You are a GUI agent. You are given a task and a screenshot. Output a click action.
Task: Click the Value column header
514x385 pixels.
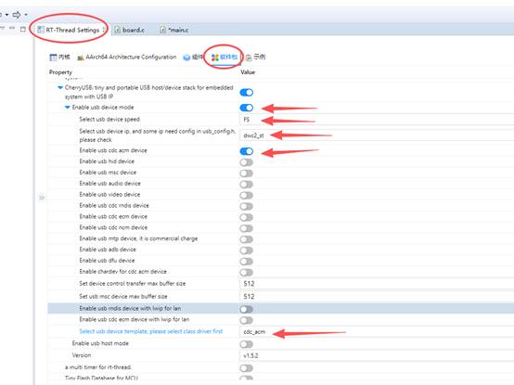[248, 72]
